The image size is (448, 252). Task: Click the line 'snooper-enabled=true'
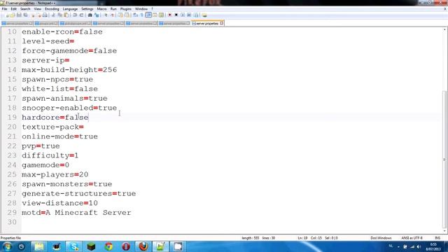[69, 108]
